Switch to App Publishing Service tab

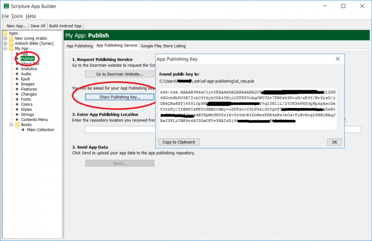point(116,45)
